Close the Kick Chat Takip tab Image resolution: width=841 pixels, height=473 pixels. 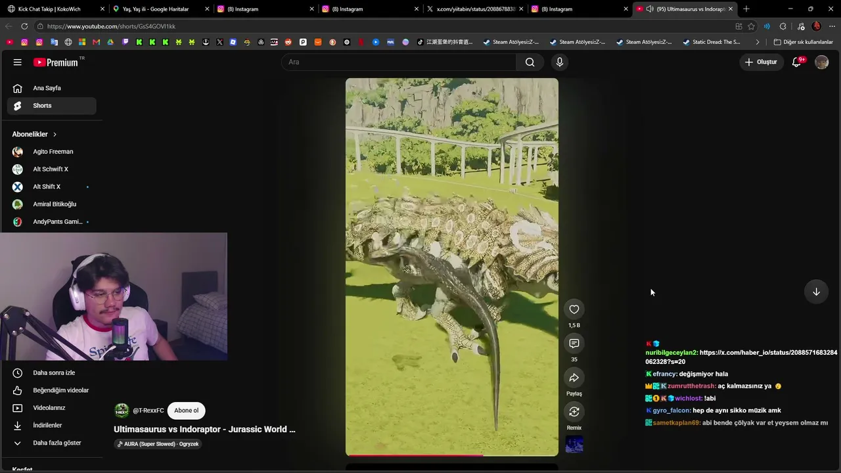pos(102,9)
